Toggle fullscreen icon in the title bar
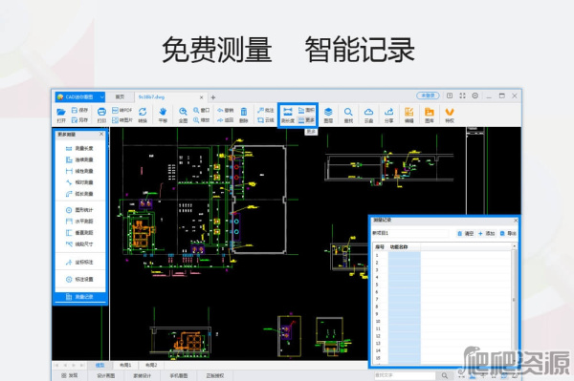The width and height of the screenshot is (574, 381). pyautogui.click(x=462, y=95)
